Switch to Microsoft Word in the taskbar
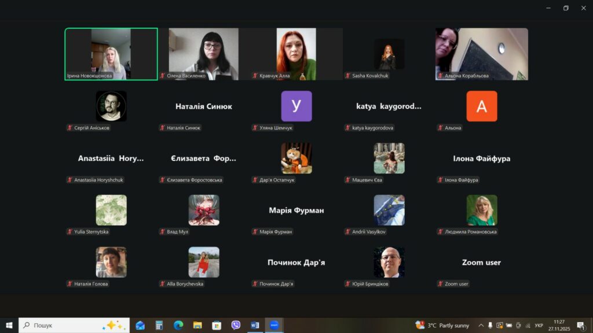593x333 pixels. [255, 325]
